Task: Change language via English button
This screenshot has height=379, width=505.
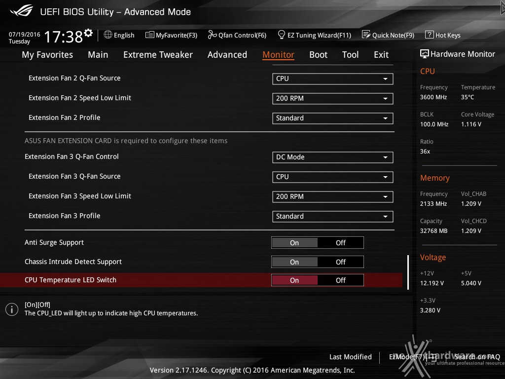Action: pyautogui.click(x=124, y=35)
